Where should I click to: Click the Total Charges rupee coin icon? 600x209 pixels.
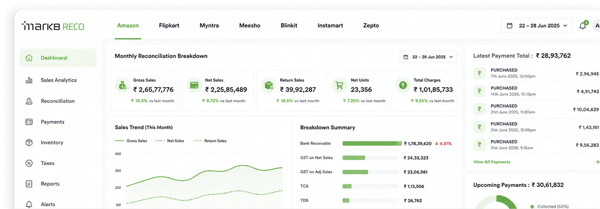point(403,85)
